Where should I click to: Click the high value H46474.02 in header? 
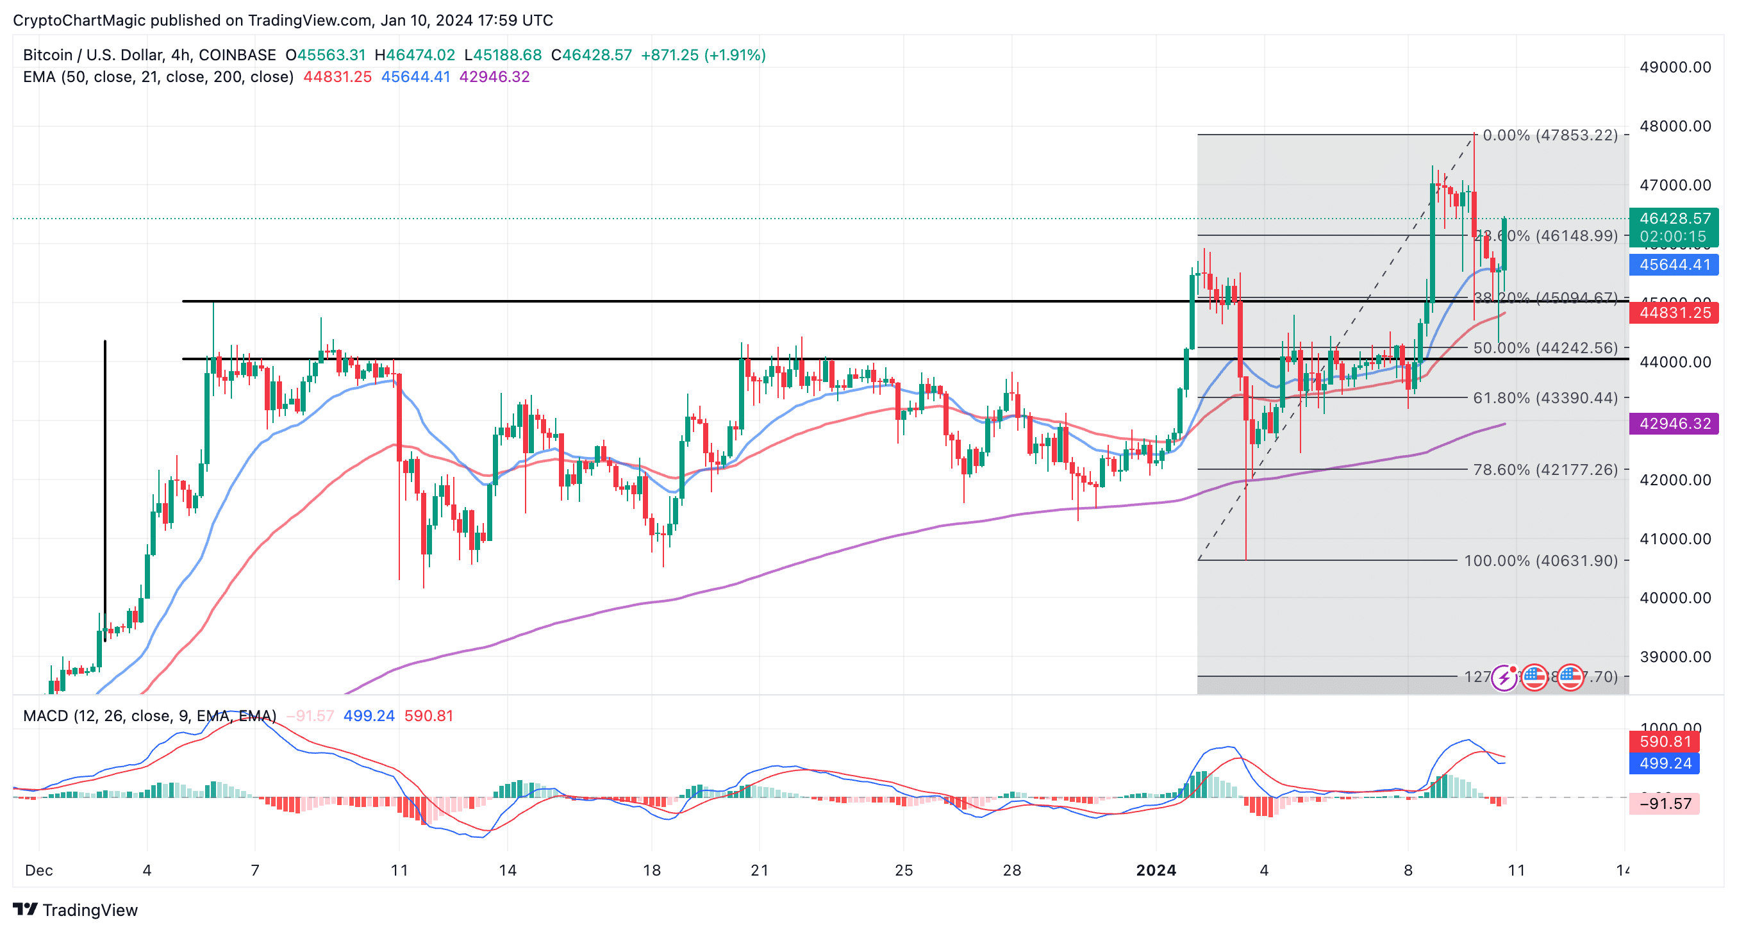click(415, 54)
